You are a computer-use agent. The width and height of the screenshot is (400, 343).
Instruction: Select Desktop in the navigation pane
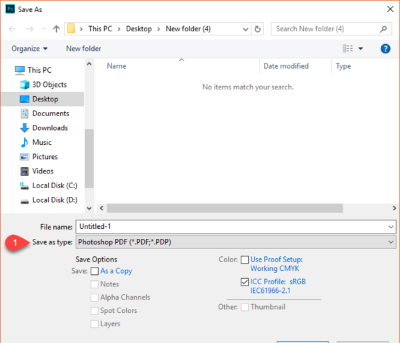click(43, 99)
